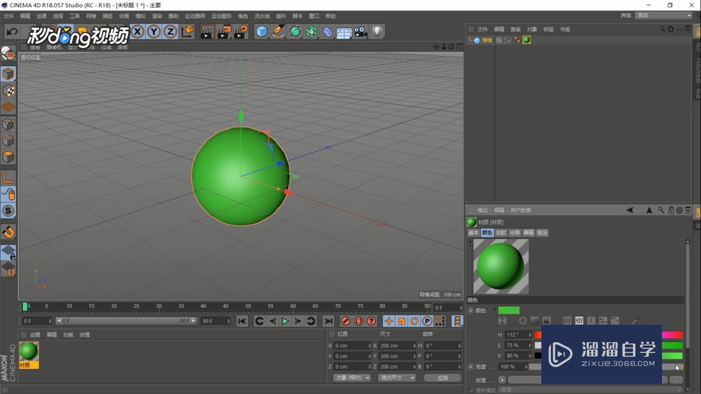Screen dimensions: 701x394
Task: Toggle the 颜色 channel animation radio dot
Action: click(471, 310)
